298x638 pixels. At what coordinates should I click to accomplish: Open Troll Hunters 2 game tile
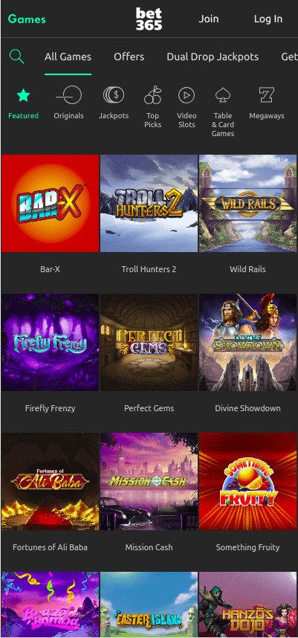(149, 204)
